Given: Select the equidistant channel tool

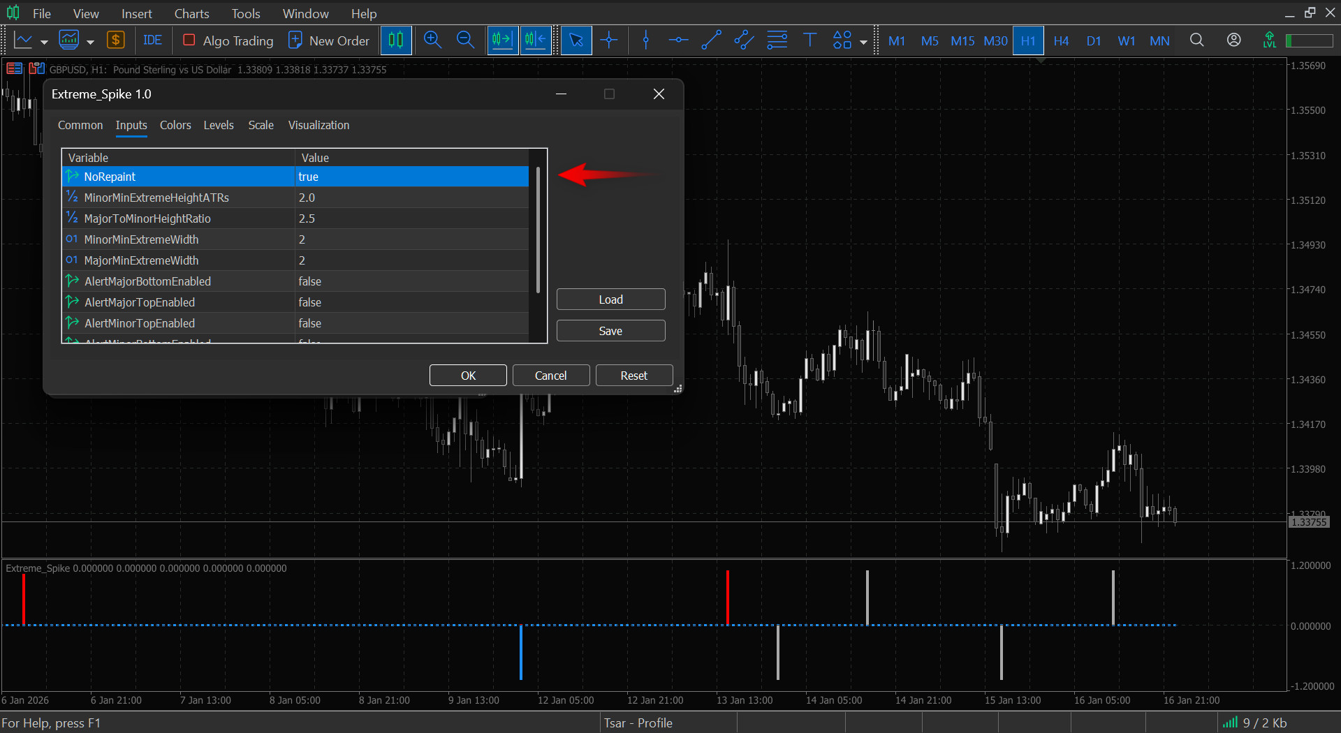Looking at the screenshot, I should (744, 40).
